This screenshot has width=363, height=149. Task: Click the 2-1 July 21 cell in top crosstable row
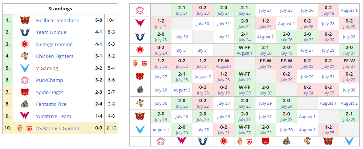coord(182,10)
